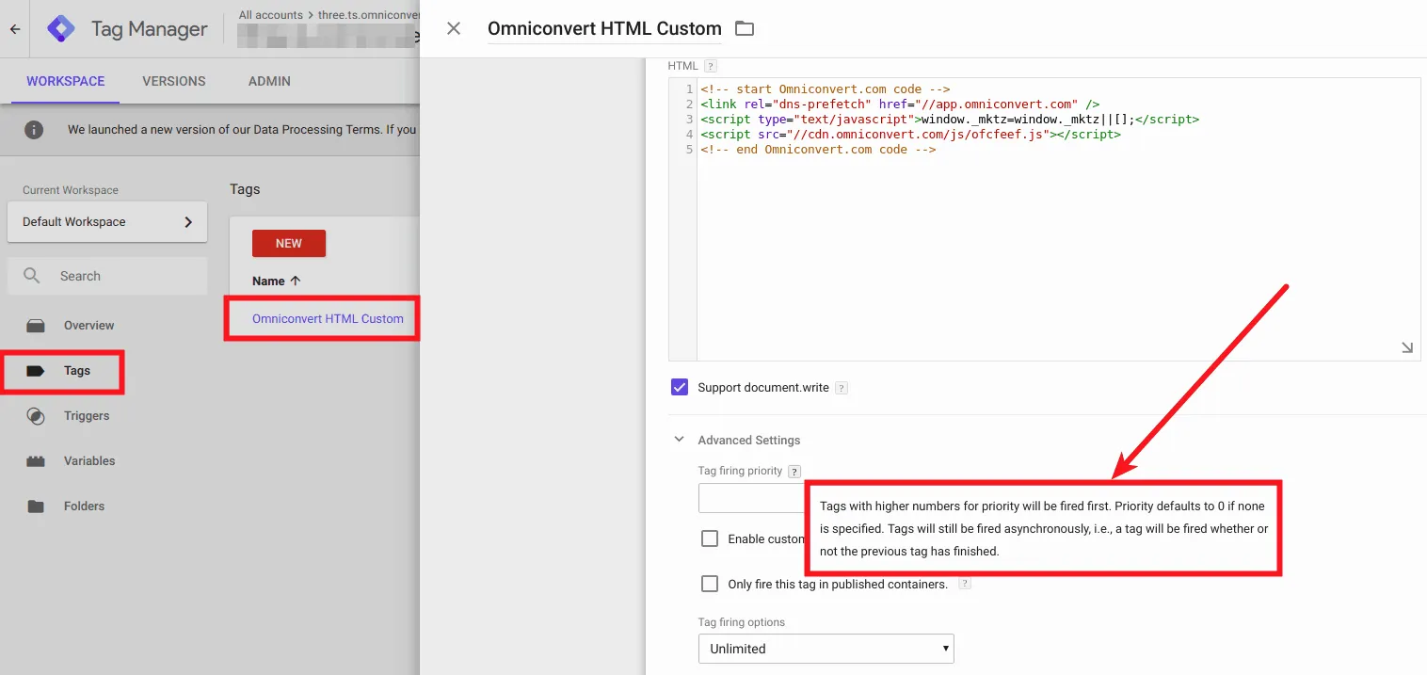Switch to the ADMIN tab
The image size is (1427, 675).
(269, 81)
